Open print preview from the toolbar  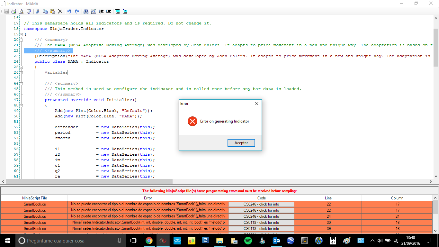[21, 11]
